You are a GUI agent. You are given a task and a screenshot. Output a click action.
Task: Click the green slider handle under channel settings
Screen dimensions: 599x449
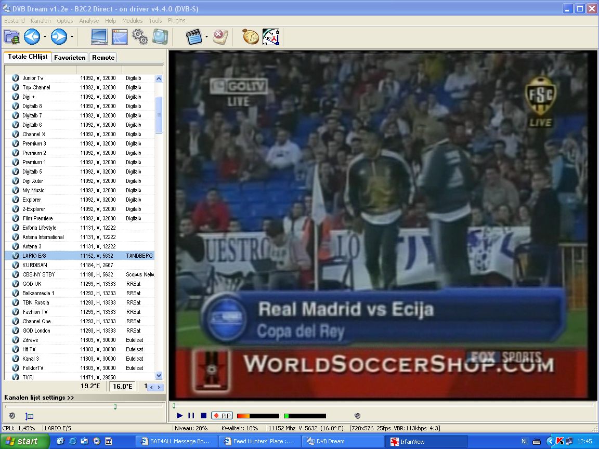115,406
